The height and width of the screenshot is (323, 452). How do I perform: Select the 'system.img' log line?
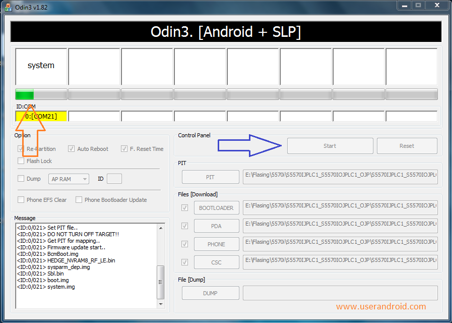[46, 287]
